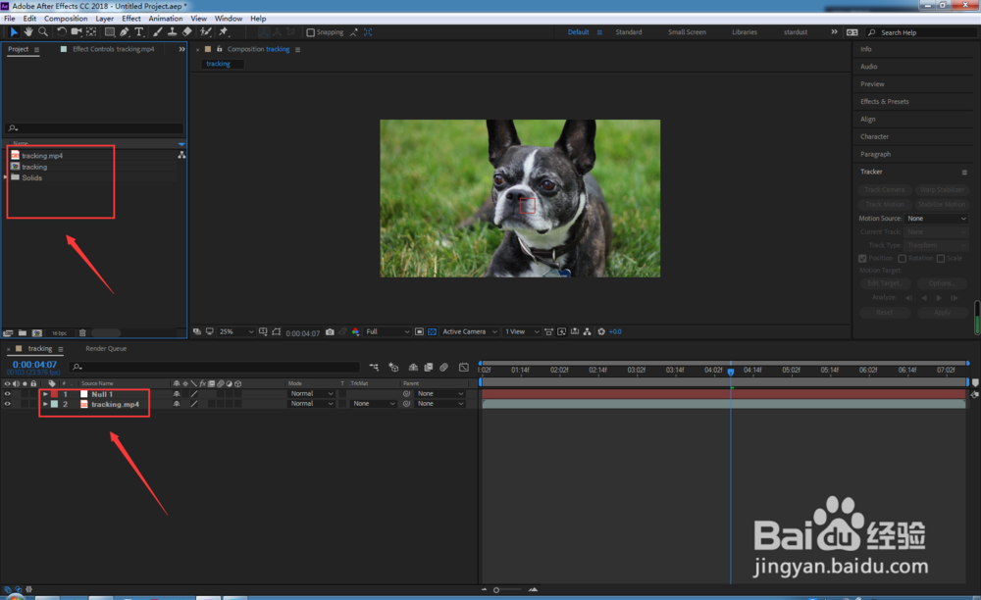Screen dimensions: 981x600
Task: Hide the tracking.mp4 layer eye
Action: click(x=8, y=404)
